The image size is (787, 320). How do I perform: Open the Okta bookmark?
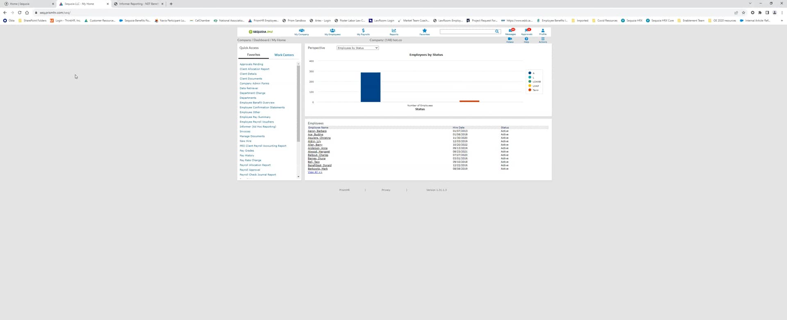pyautogui.click(x=9, y=20)
